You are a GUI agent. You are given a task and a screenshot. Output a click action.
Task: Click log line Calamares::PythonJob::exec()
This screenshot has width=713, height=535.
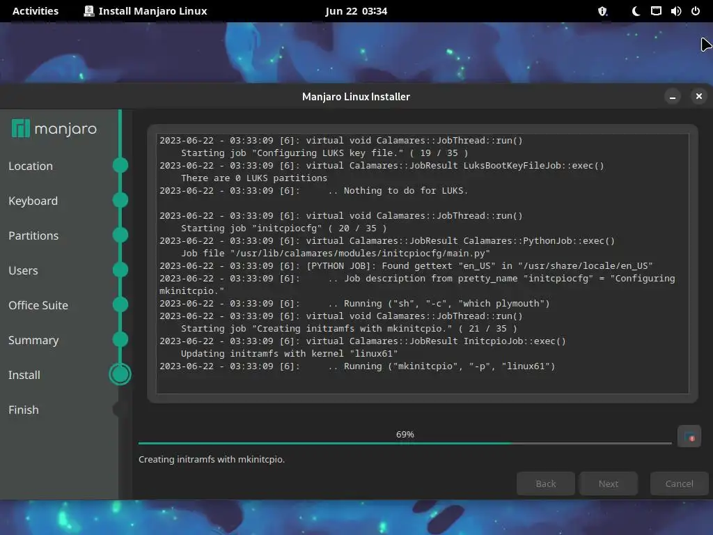(387, 240)
